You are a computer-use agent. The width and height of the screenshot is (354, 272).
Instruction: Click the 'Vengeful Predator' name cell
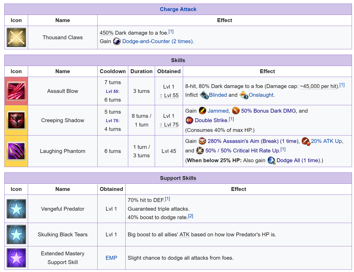[63, 209]
